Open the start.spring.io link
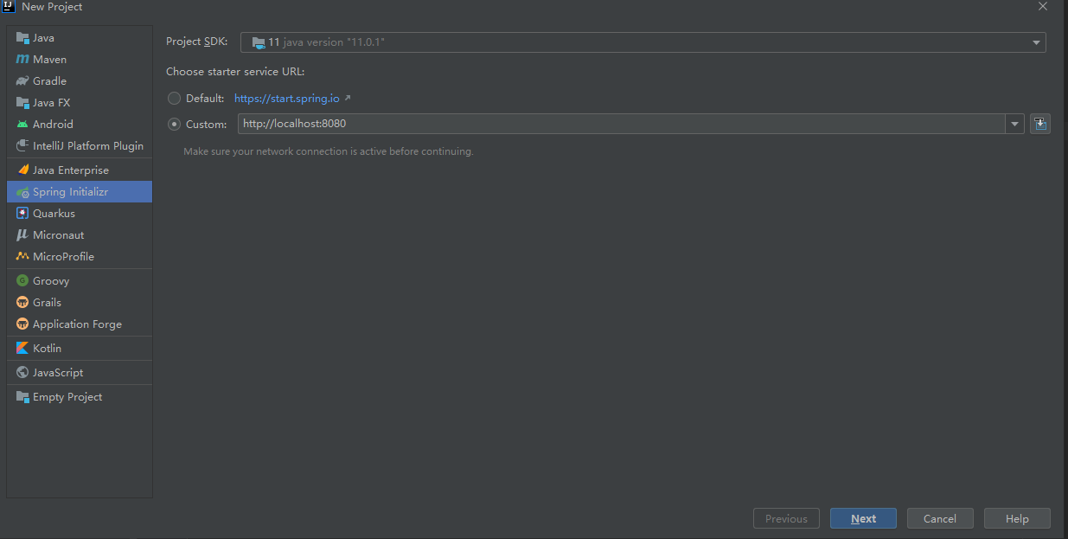This screenshot has height=539, width=1068. [287, 99]
